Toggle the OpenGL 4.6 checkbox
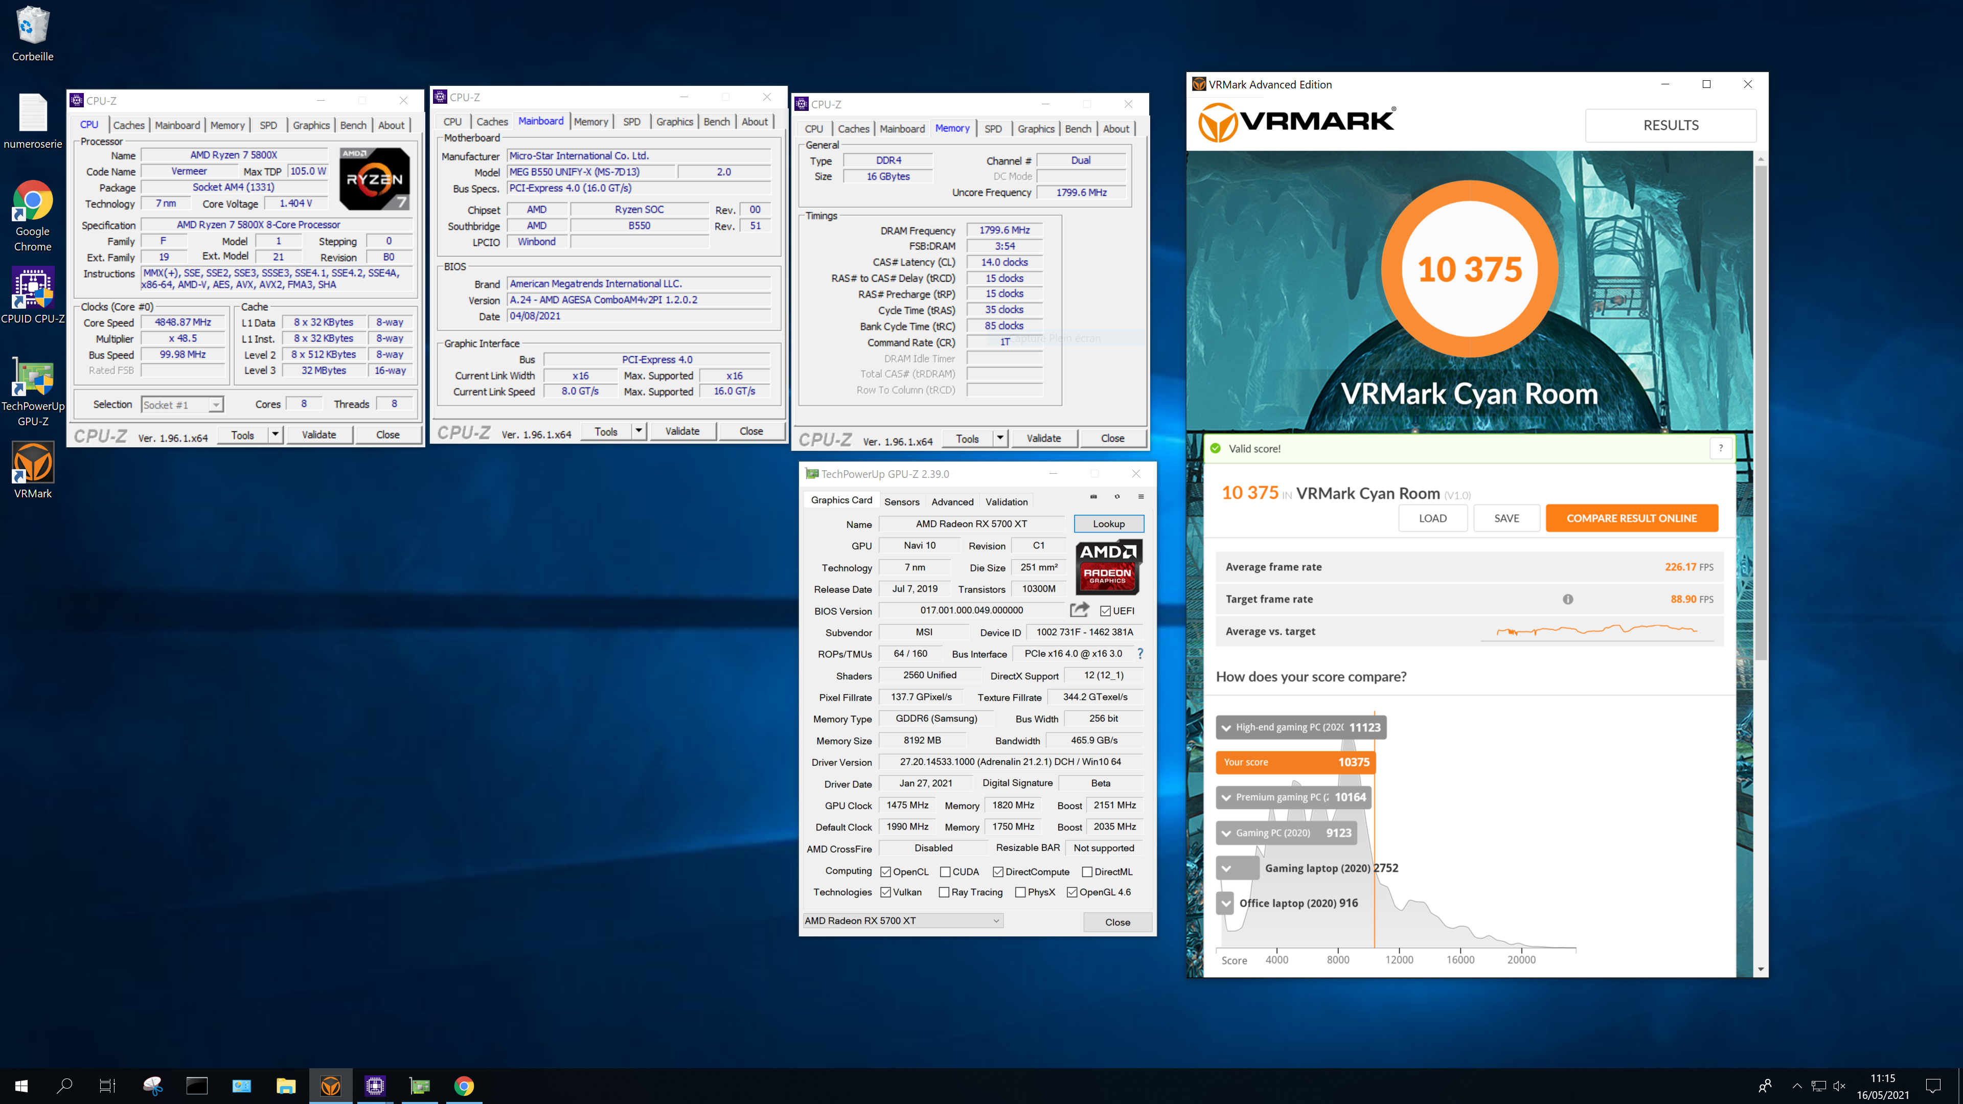Image resolution: width=1963 pixels, height=1104 pixels. [1072, 892]
